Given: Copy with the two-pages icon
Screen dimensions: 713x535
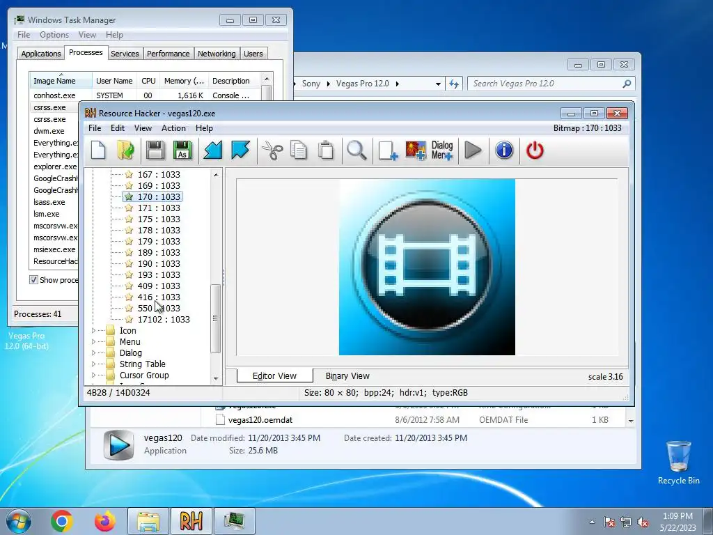Looking at the screenshot, I should coord(298,150).
